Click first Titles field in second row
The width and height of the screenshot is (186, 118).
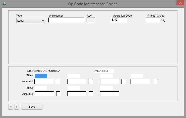(x=41, y=88)
